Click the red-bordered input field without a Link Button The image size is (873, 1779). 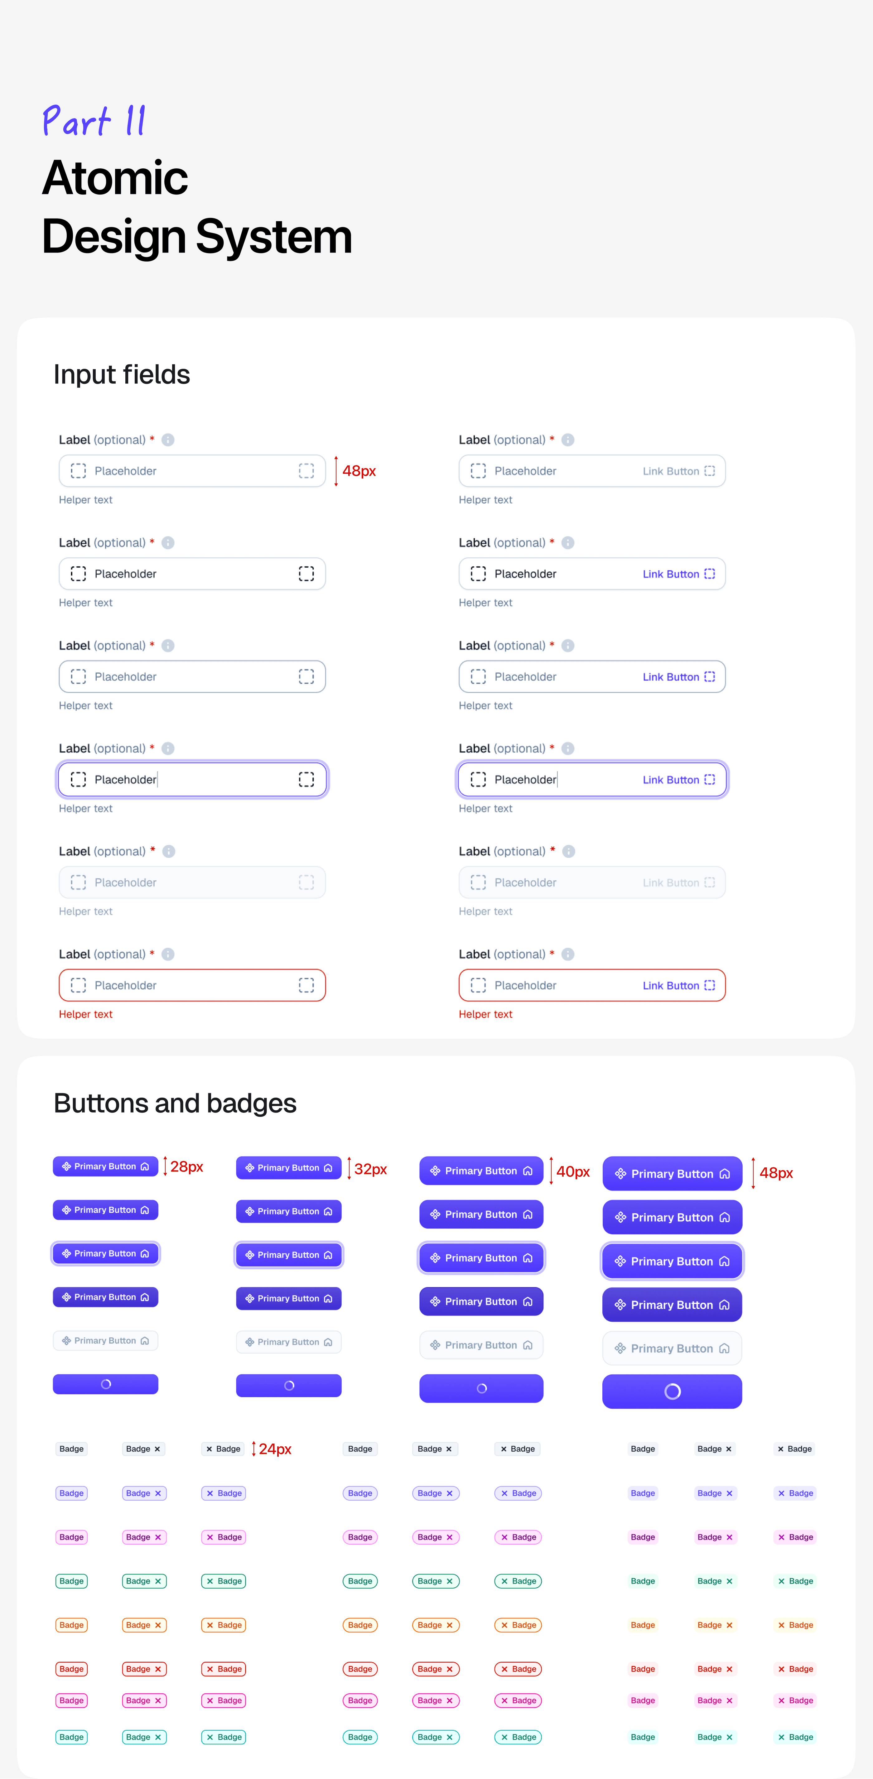tap(192, 985)
